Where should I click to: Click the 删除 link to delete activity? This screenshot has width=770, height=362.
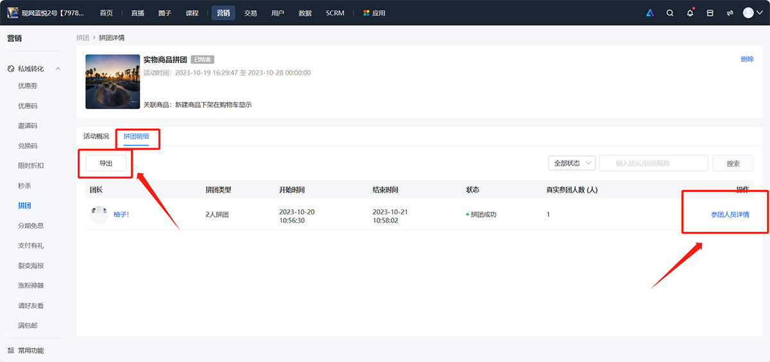click(x=747, y=59)
